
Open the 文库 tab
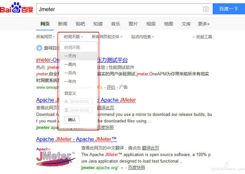coord(186,24)
